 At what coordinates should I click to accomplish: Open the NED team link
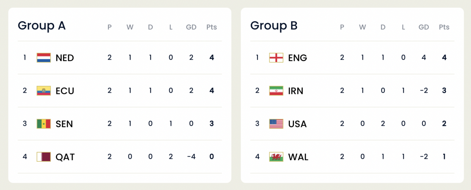(65, 58)
